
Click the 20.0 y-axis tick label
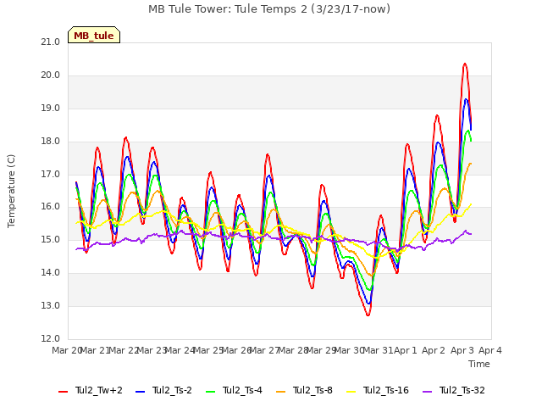[51, 75]
